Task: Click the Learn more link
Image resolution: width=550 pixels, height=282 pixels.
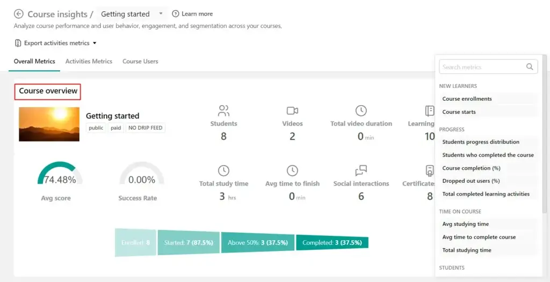Action: tap(197, 14)
